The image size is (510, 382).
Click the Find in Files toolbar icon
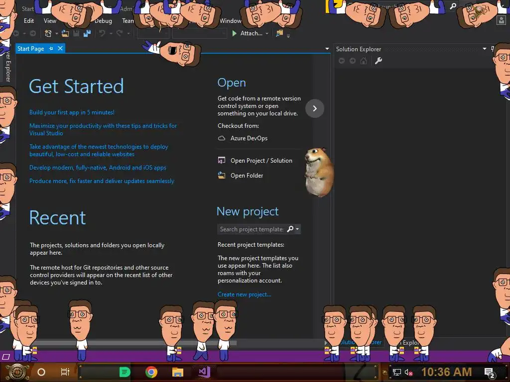pos(279,33)
